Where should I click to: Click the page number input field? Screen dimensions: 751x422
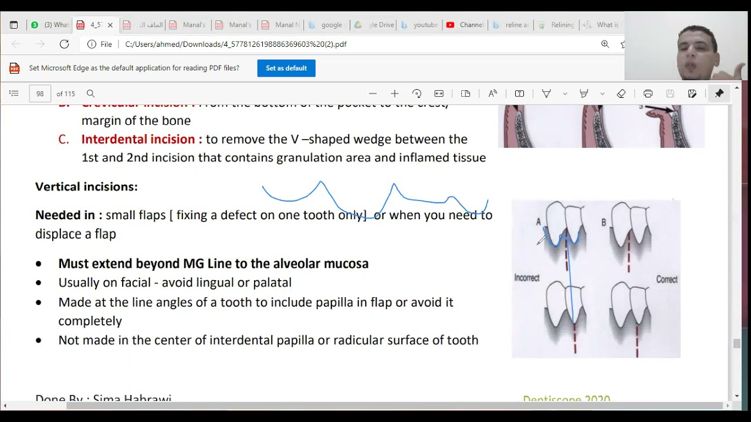point(40,94)
